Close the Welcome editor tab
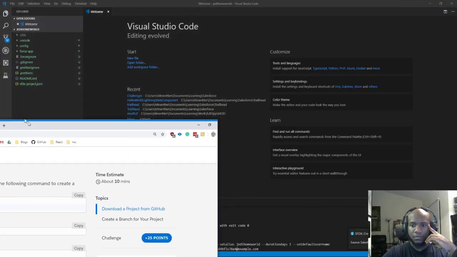The image size is (457, 257). pos(108,12)
